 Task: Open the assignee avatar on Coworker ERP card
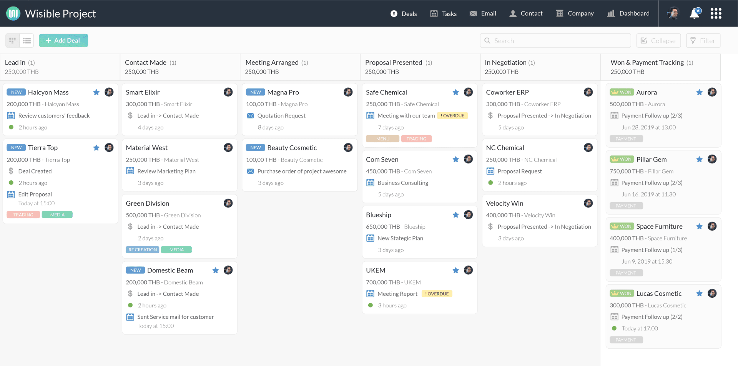coord(588,92)
